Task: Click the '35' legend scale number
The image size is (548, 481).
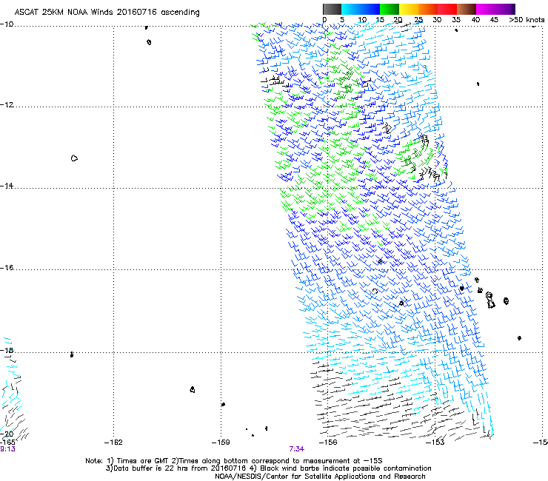Action: (x=456, y=20)
